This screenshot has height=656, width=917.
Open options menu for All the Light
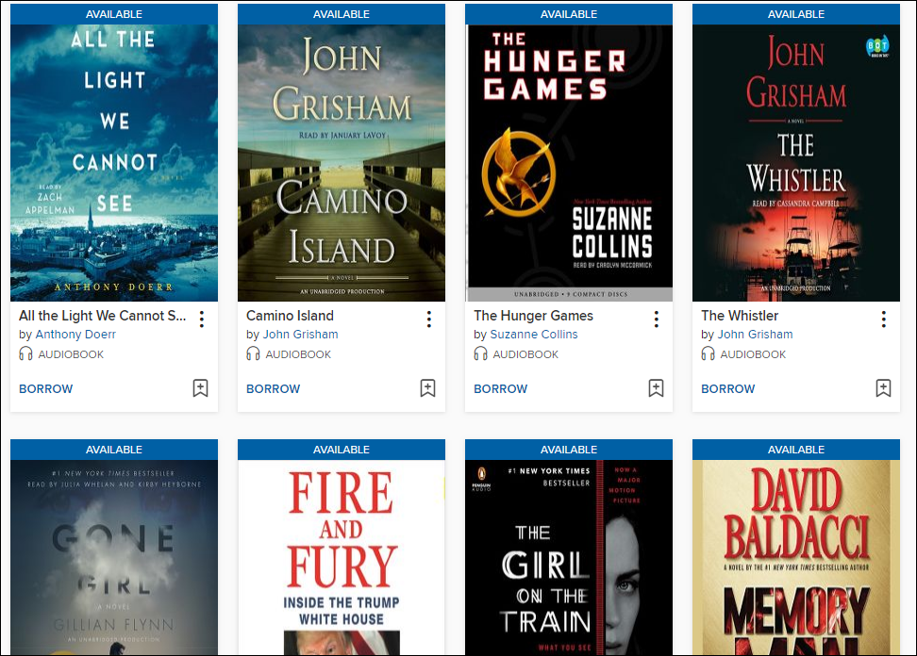pos(202,319)
